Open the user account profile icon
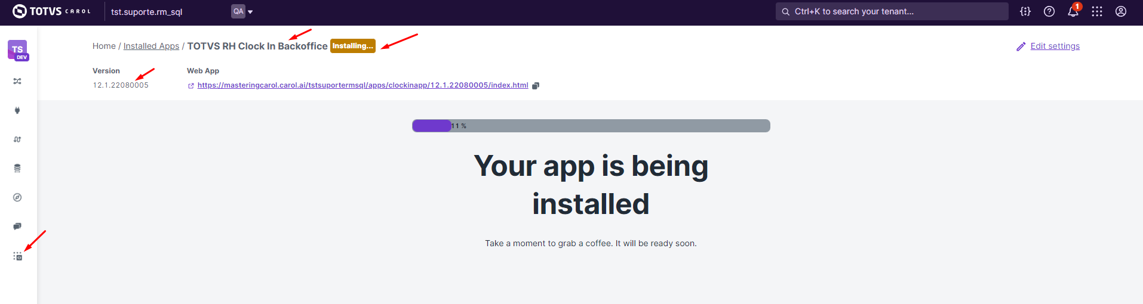 tap(1121, 11)
